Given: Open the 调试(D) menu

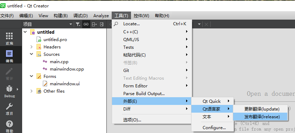Looking at the screenshot, I should click(x=80, y=16).
